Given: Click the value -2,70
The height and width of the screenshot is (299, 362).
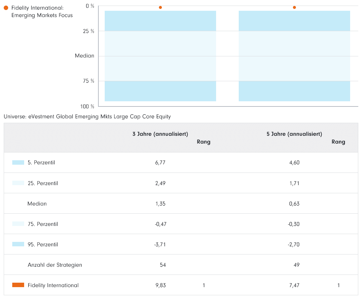Looking at the screenshot, I should tap(294, 244).
